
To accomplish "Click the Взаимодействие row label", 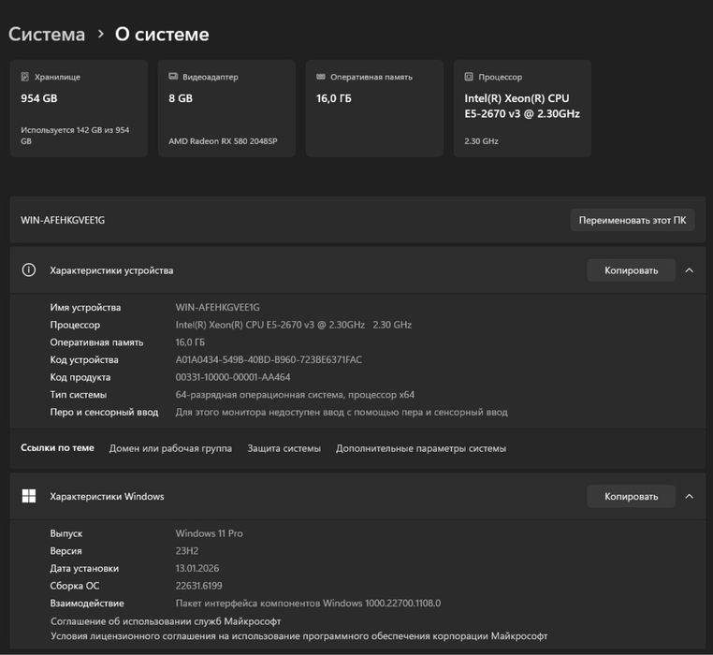I will pos(87,604).
